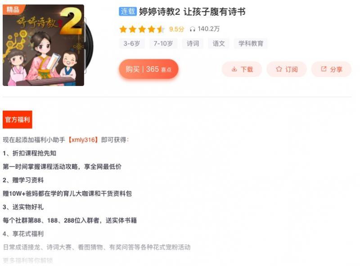Screen dimensions: 360x266
Task: Select the 3-6岁 tag
Action: [x=132, y=43]
